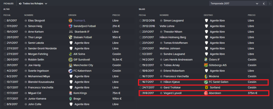Click the FC Sankt Gallen badge
273x109 pixels.
[206, 82]
